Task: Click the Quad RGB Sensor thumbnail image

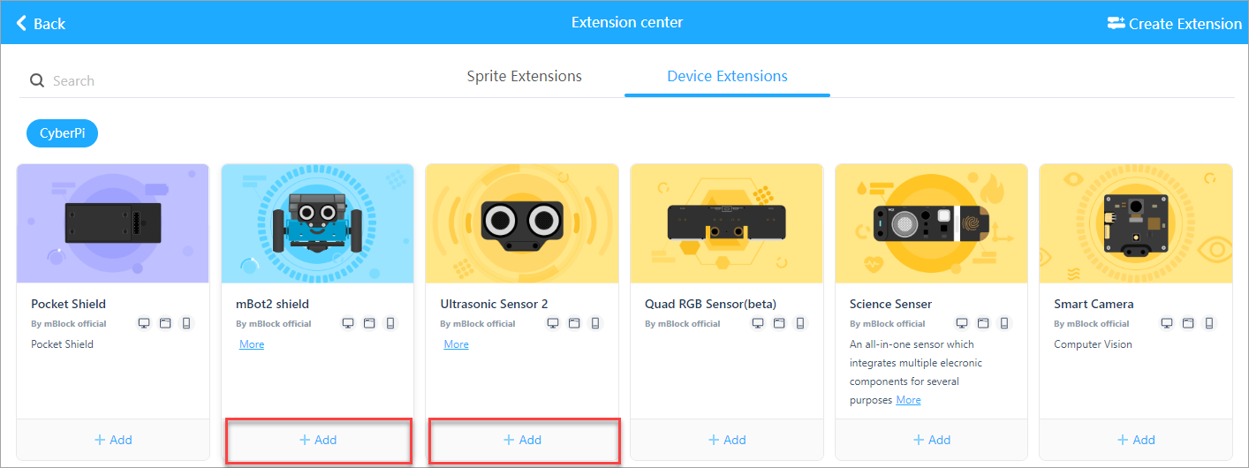Action: coord(726,223)
